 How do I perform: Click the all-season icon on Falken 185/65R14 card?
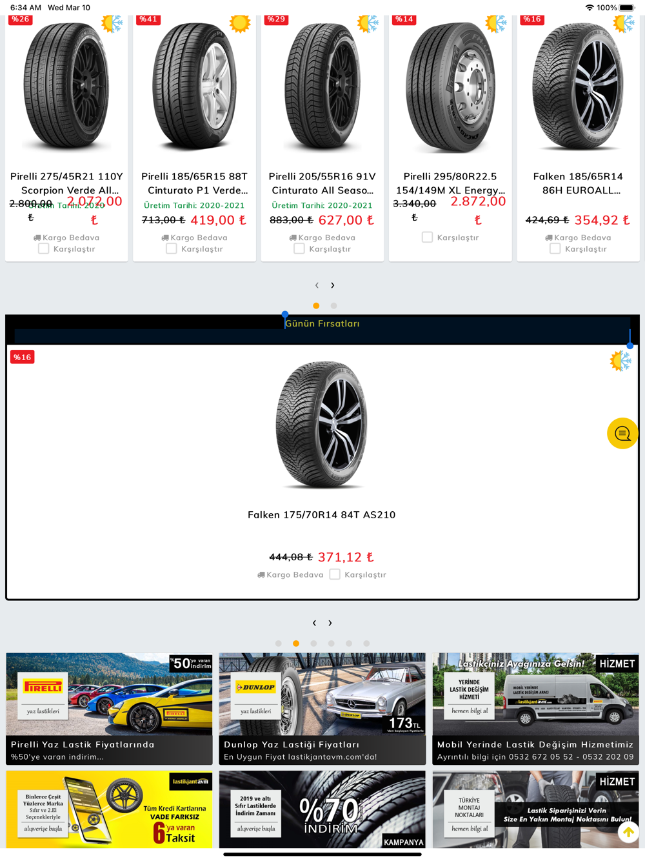tap(624, 24)
